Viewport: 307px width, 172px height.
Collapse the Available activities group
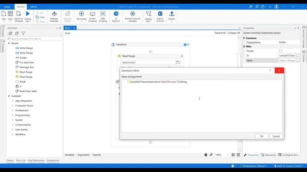click(9, 96)
